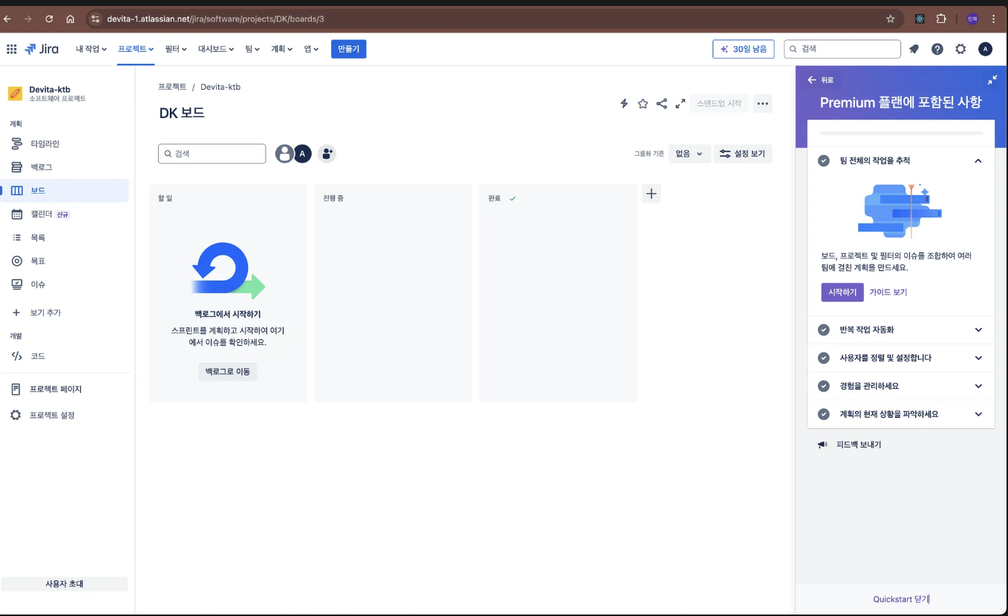1008x616 pixels.
Task: Click the top bar 검색 field
Action: coord(842,49)
